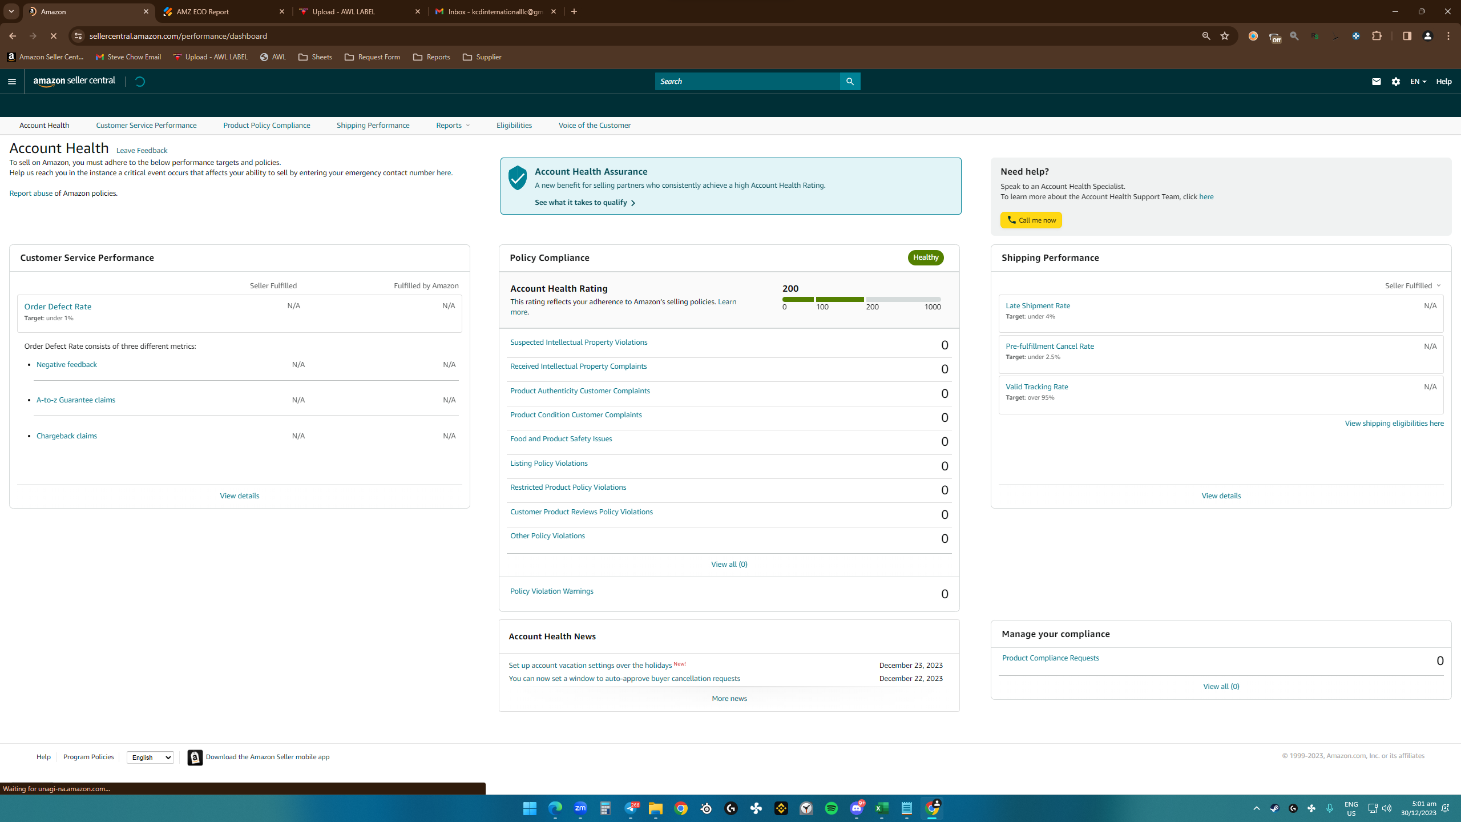This screenshot has height=822, width=1461.
Task: Open the Seller Central settings gear
Action: [x=1396, y=82]
